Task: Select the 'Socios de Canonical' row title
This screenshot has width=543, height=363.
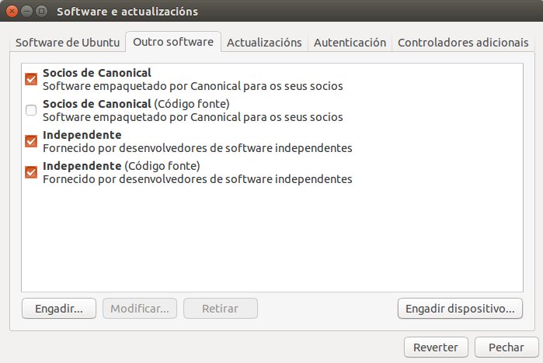Action: click(97, 73)
